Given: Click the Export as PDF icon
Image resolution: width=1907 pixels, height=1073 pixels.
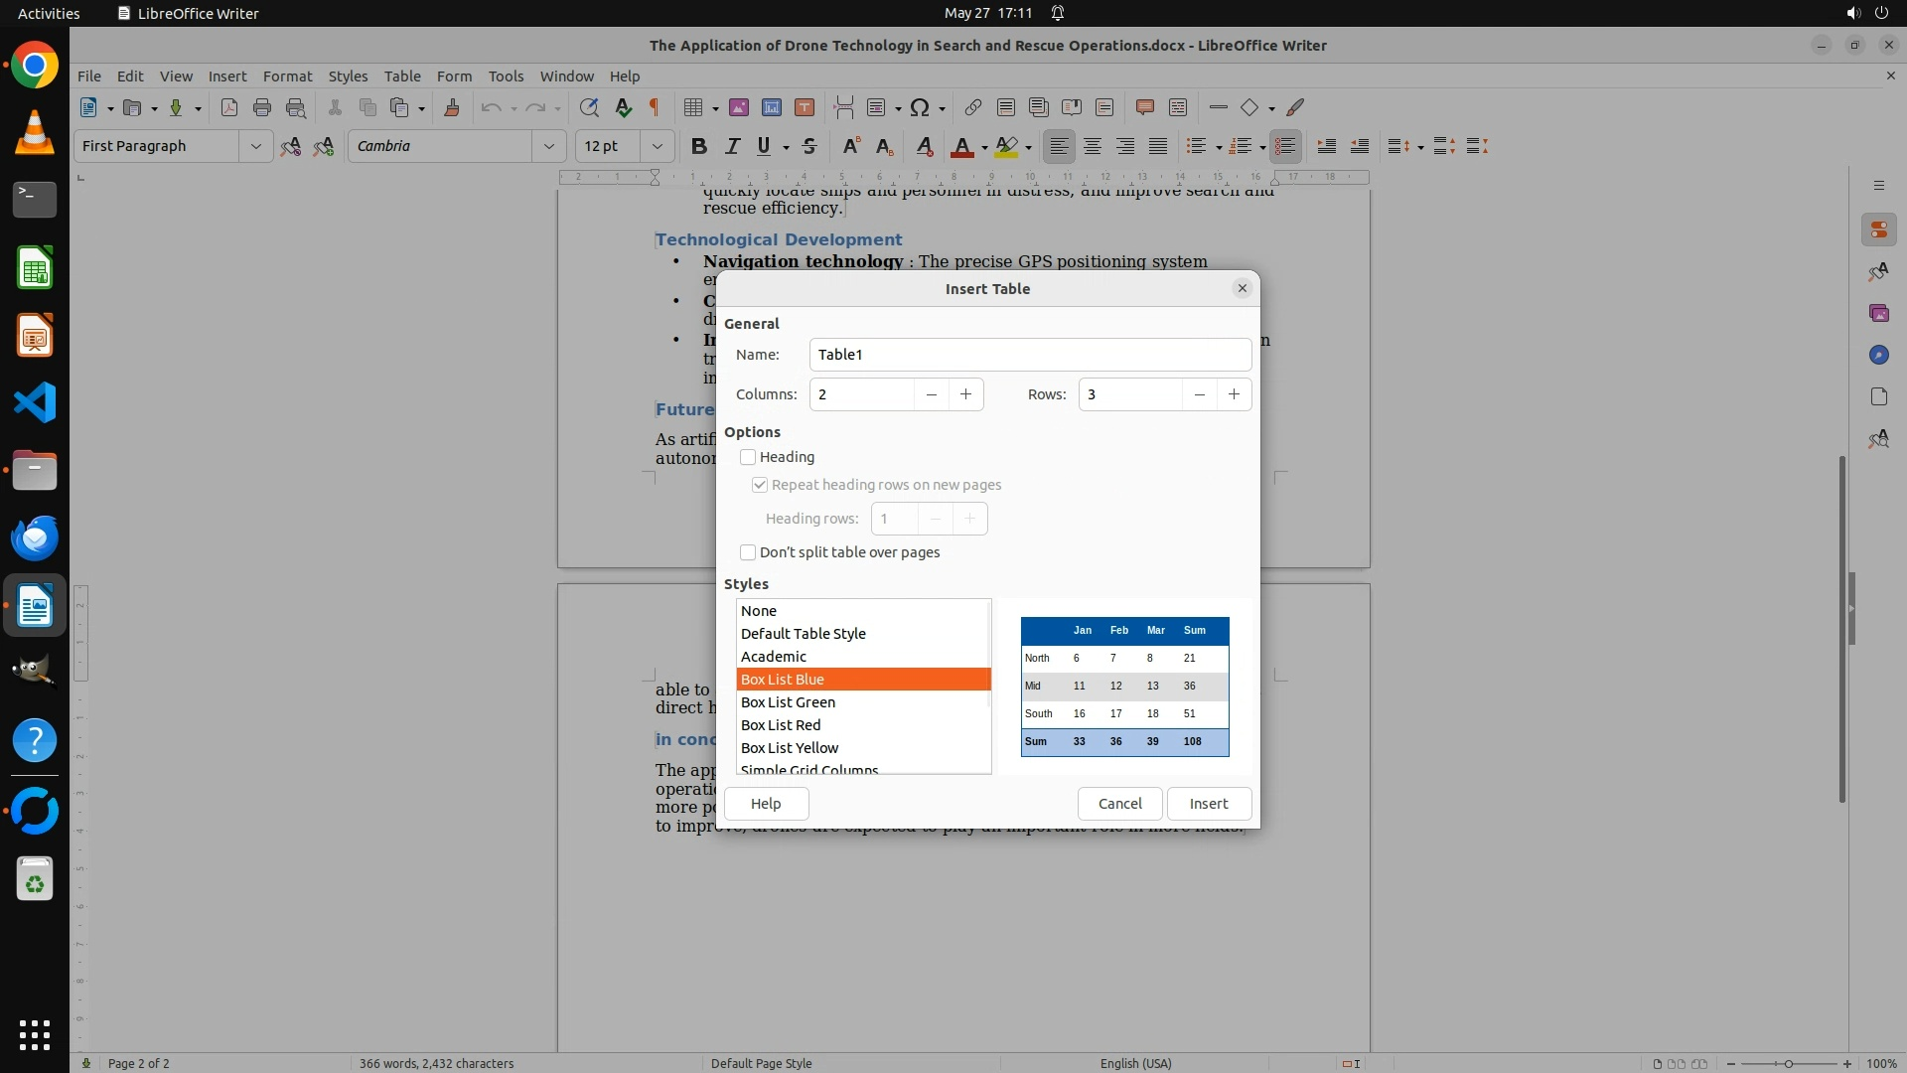Looking at the screenshot, I should [229, 107].
